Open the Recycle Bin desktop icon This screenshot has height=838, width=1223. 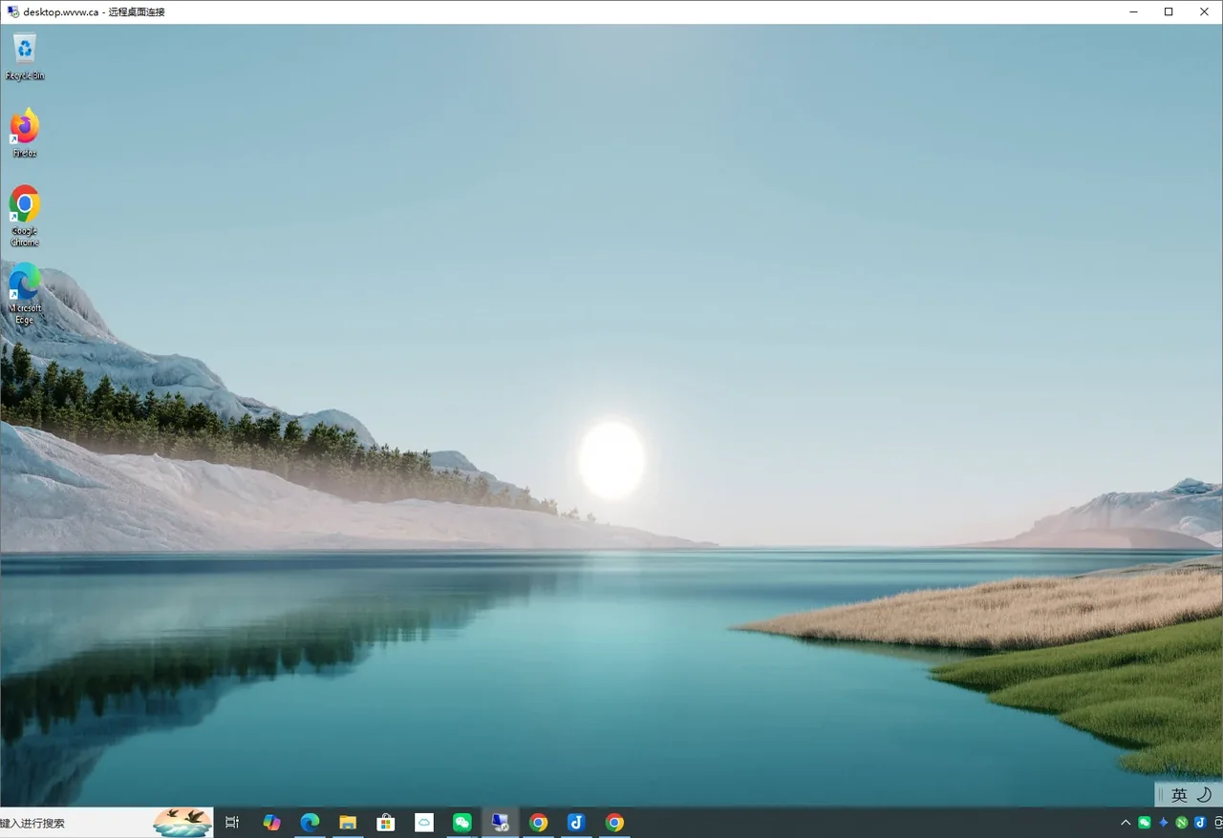pyautogui.click(x=25, y=56)
